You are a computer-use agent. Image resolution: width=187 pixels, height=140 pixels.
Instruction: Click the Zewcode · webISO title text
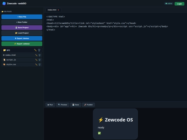click(x=17, y=3)
